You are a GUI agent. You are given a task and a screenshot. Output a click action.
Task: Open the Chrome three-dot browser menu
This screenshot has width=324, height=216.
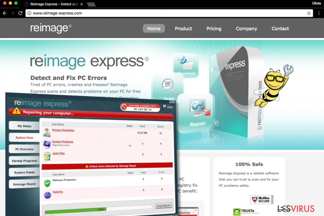click(x=319, y=13)
